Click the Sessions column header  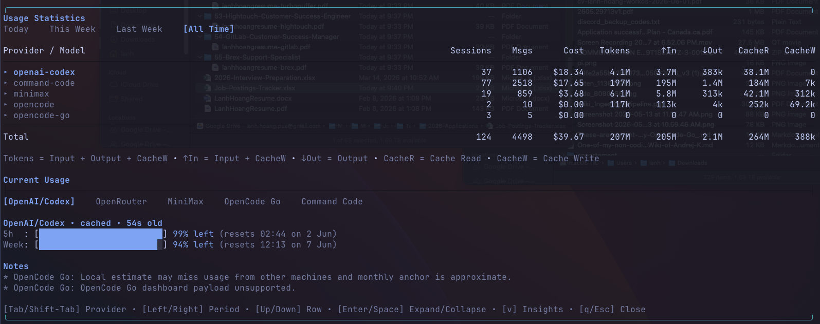point(471,51)
